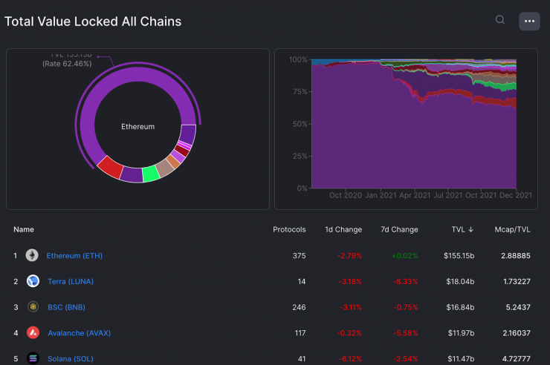
Task: Open the BSC (BNB) chain link
Action: click(66, 307)
